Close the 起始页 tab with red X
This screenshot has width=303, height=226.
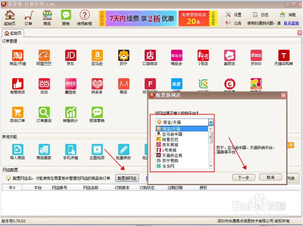300,33
